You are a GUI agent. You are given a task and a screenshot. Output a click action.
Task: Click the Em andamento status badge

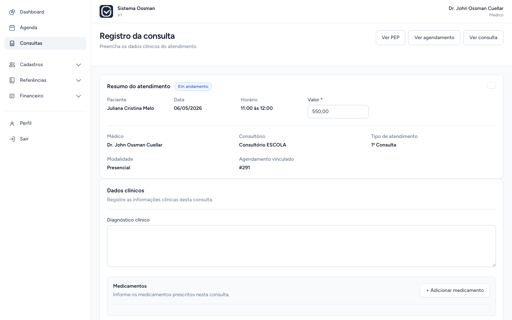(193, 86)
